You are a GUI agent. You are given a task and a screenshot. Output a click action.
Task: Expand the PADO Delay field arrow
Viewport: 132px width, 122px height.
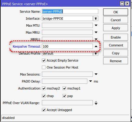pyautogui.click(x=90, y=81)
